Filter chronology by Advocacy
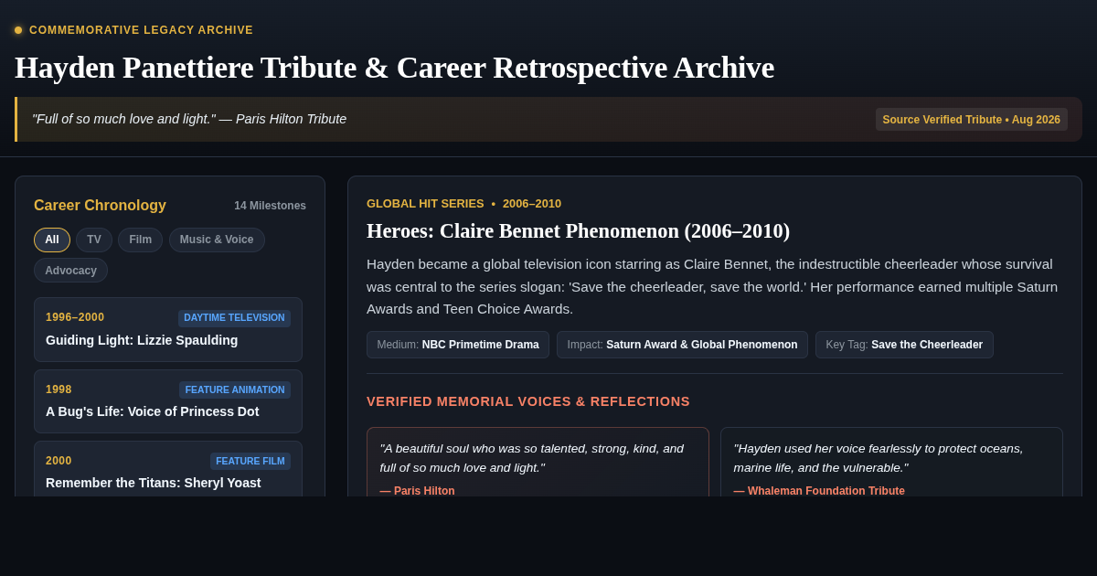Screen dimensions: 1097x576 (70, 271)
